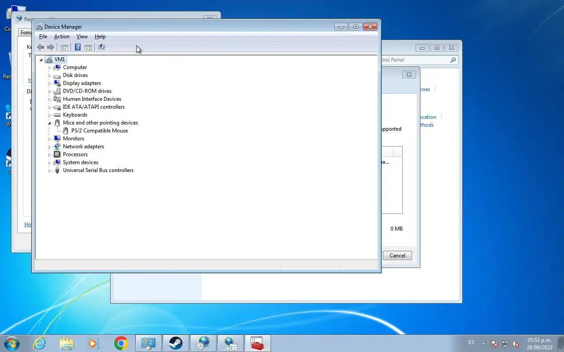
Task: Expand the Human Interface Devices category
Action: (x=49, y=99)
